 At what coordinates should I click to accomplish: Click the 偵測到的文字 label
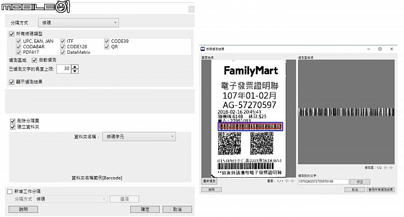click(x=308, y=176)
